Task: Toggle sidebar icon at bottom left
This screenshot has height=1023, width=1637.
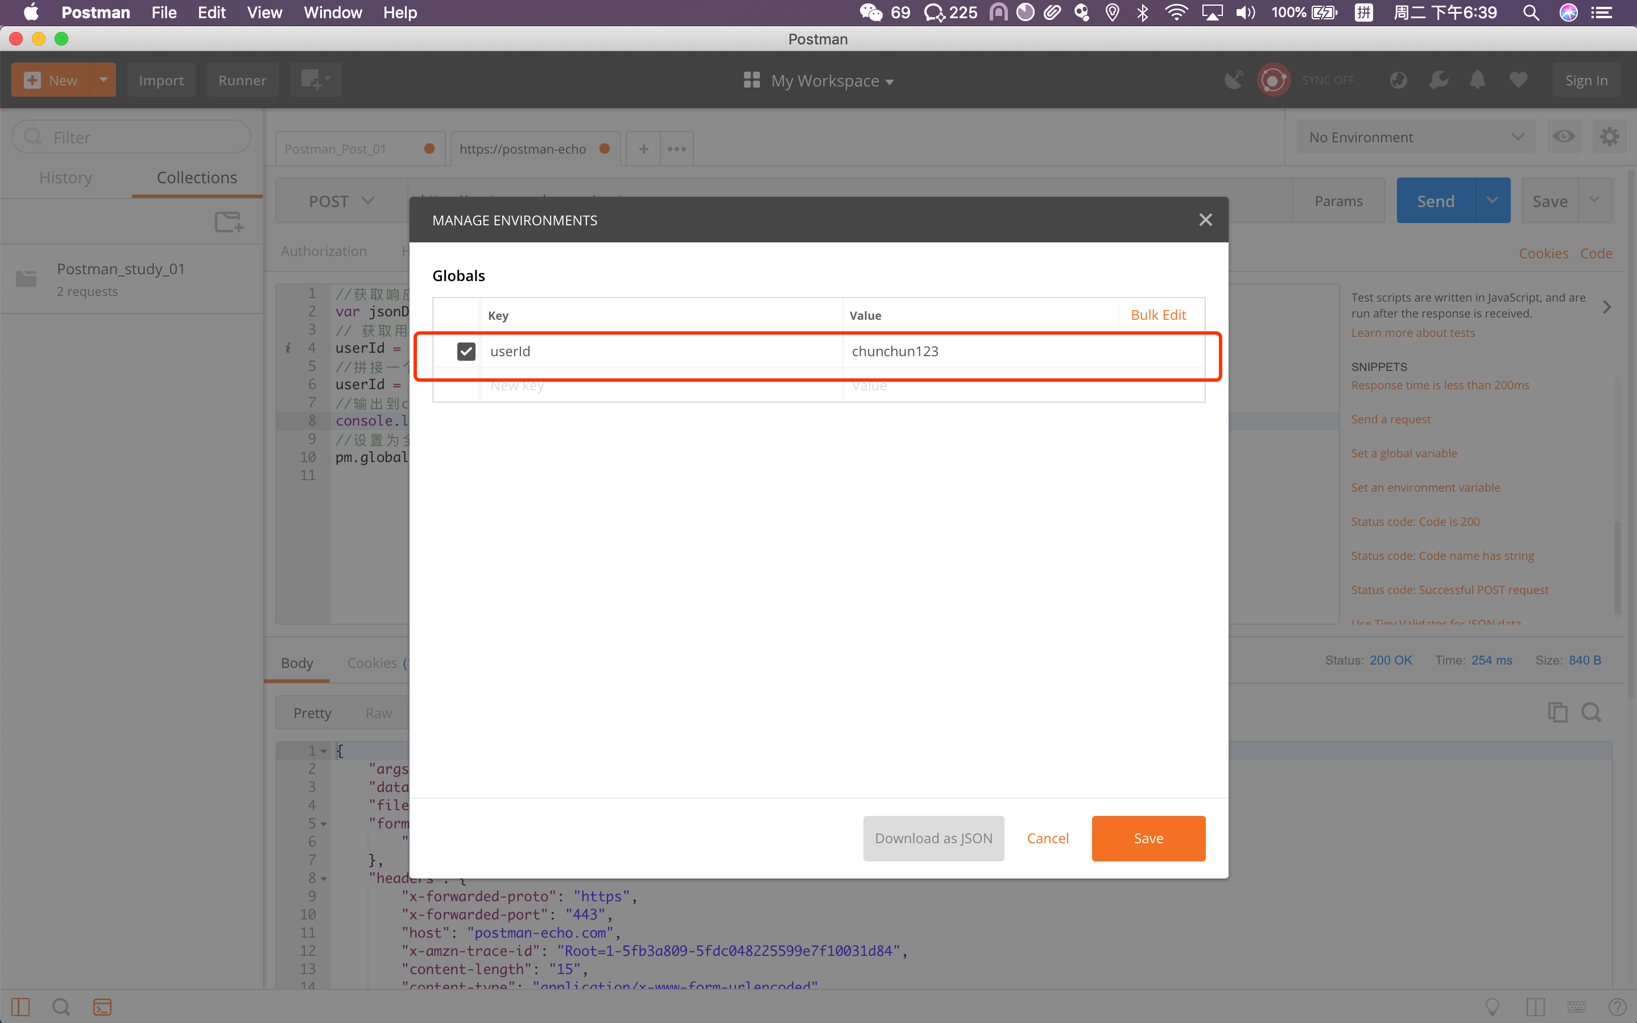Action: click(x=20, y=1006)
